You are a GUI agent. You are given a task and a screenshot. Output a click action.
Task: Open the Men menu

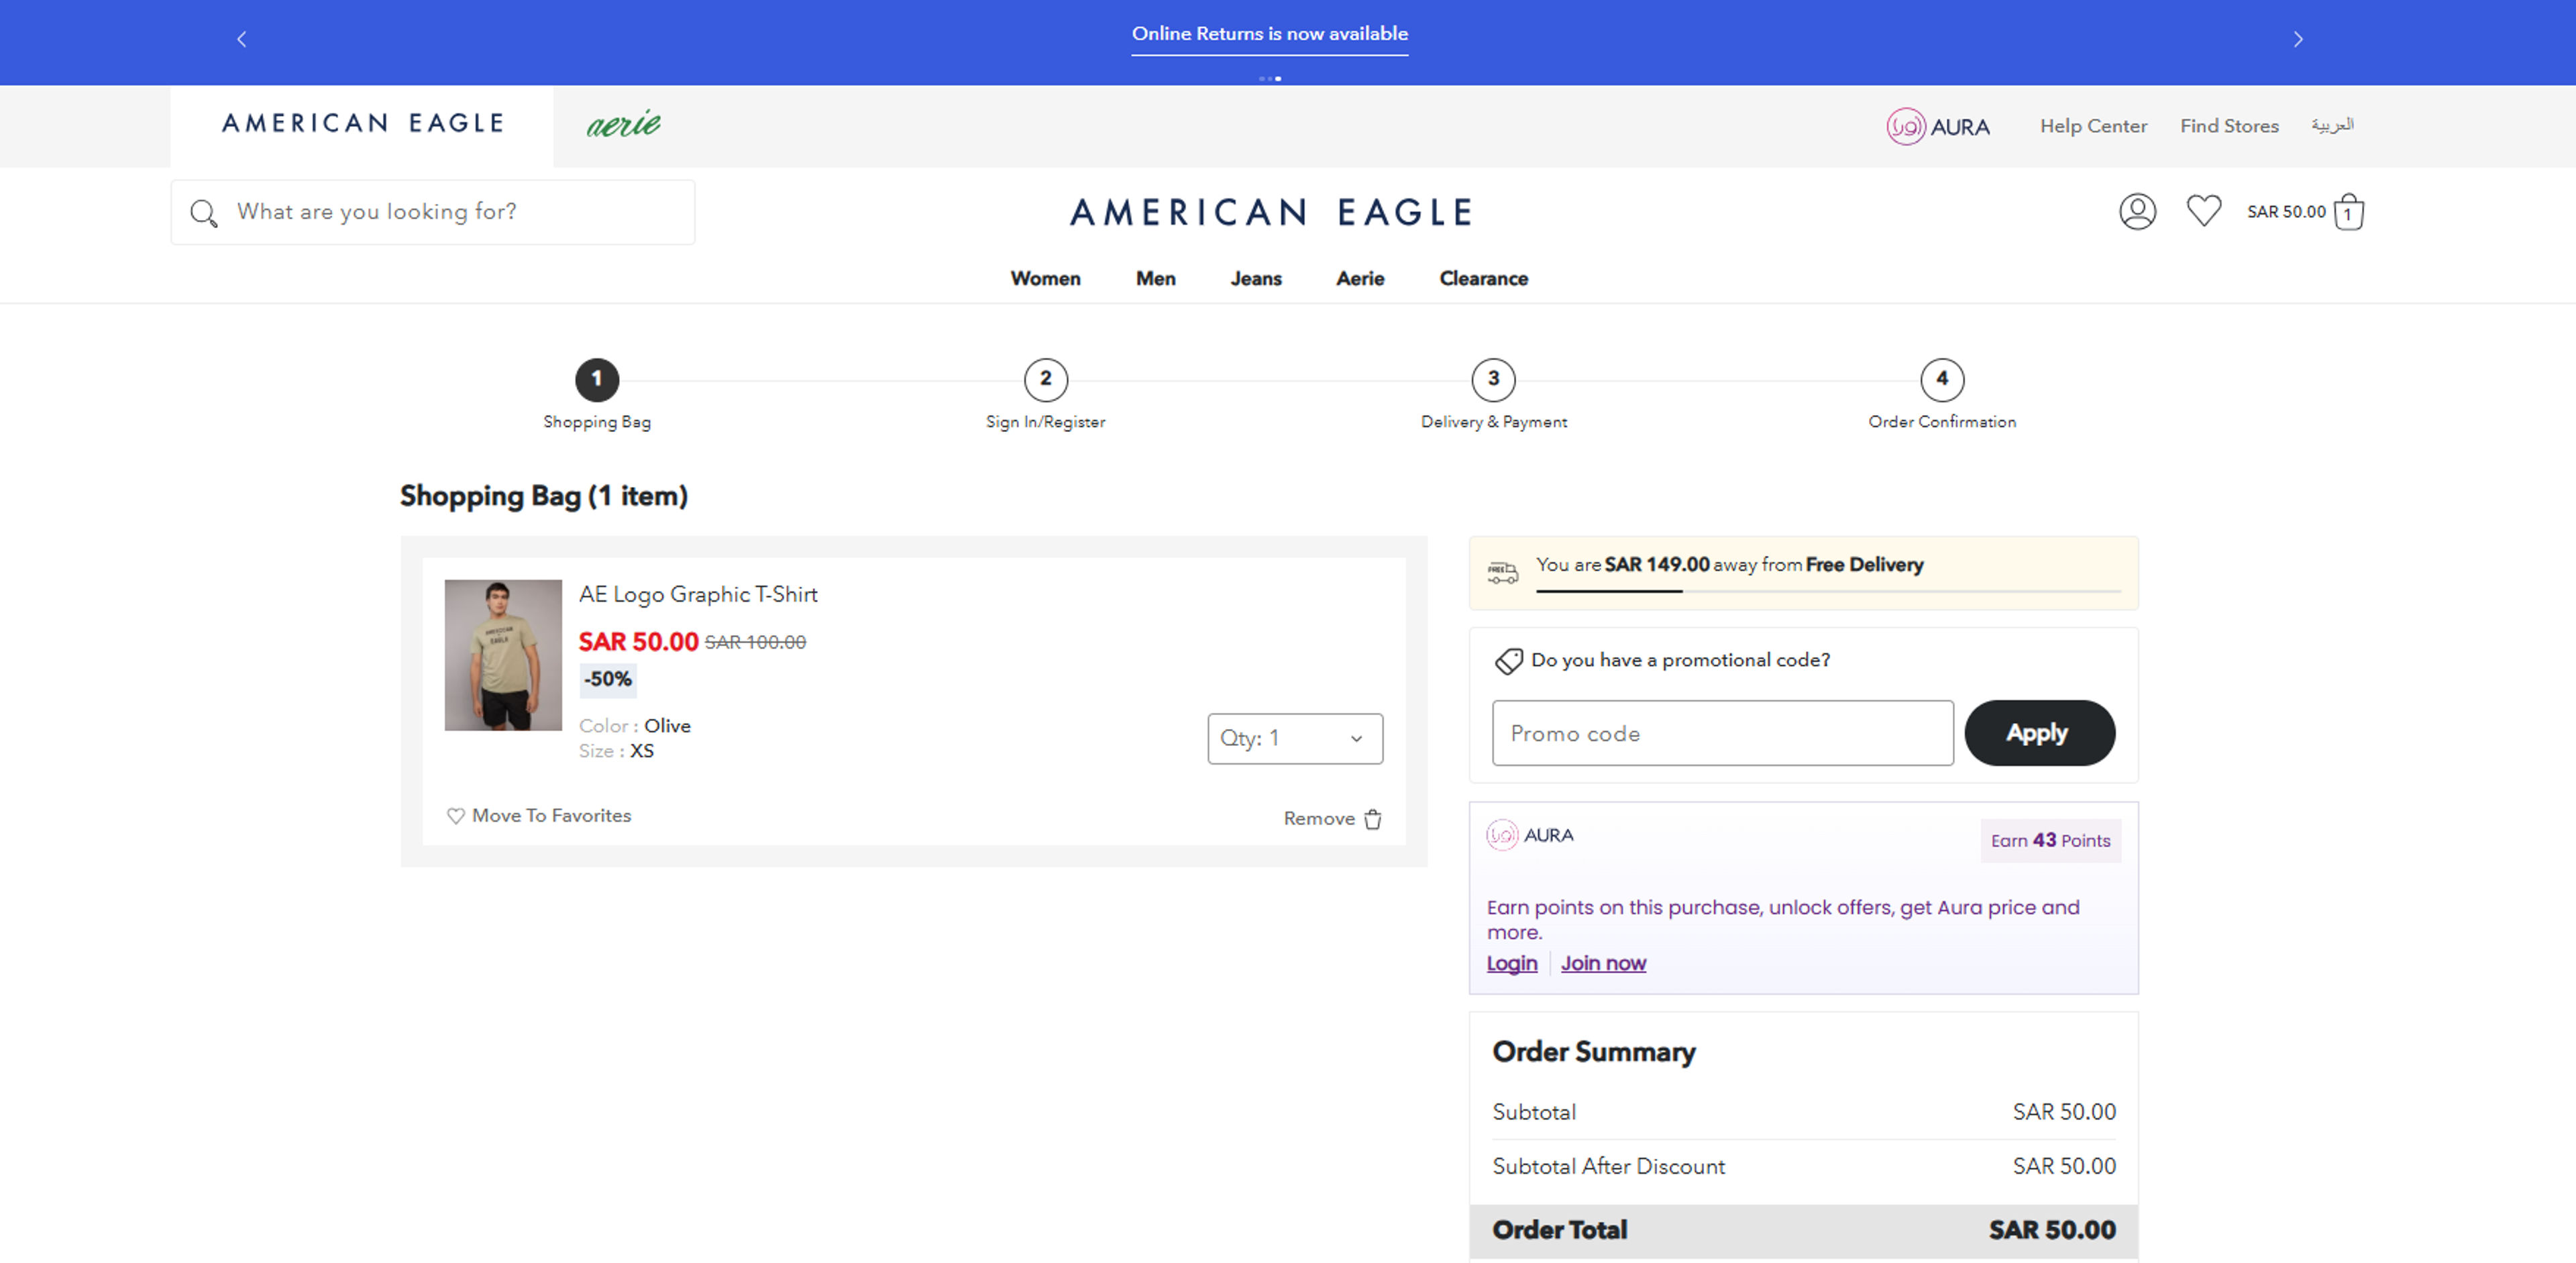pos(1155,278)
